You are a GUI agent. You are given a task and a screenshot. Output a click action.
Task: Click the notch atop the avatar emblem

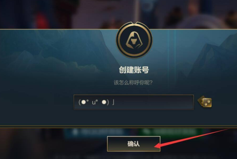click(x=134, y=23)
